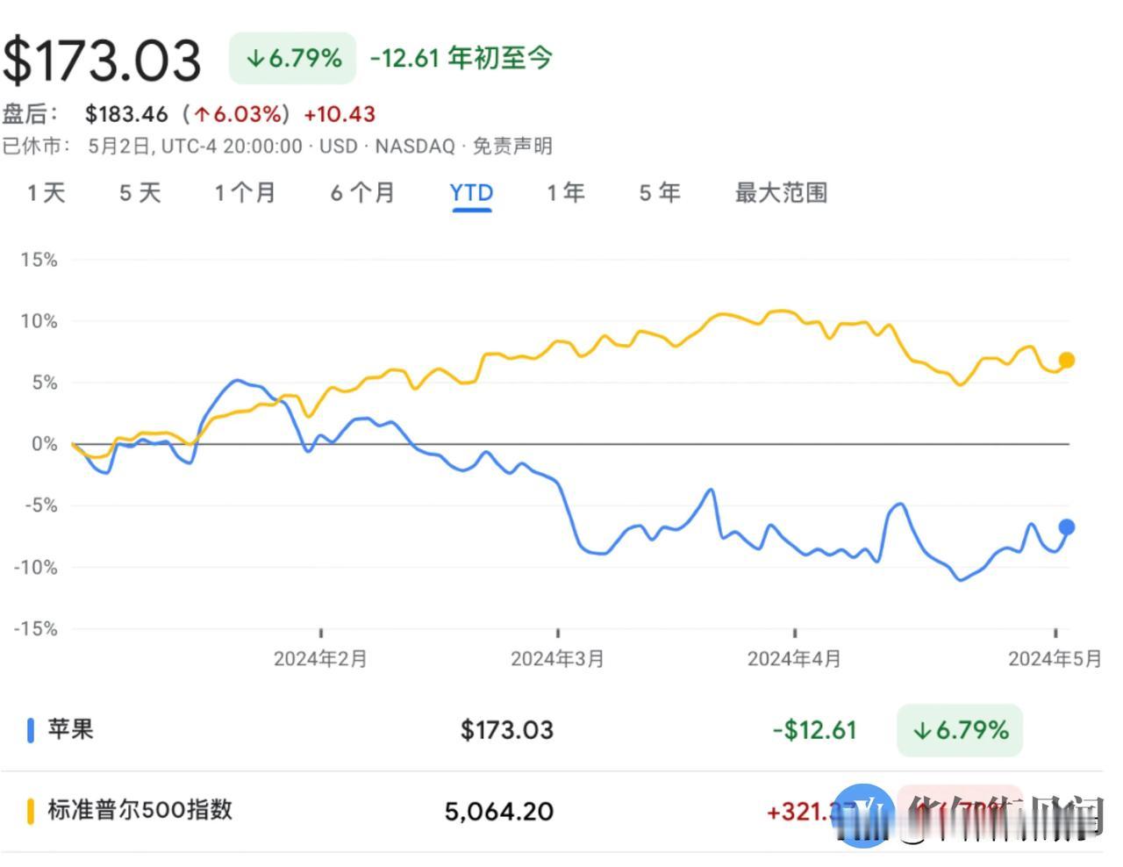This screenshot has height=867, width=1123.
Task: Click the -12.61 年初至今 text
Action: click(x=461, y=58)
